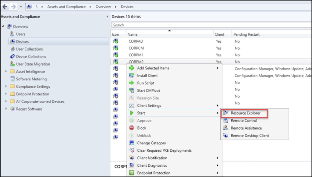The height and width of the screenshot is (177, 312).
Task: Click the Device Collections icon in tree
Action: tap(12, 56)
